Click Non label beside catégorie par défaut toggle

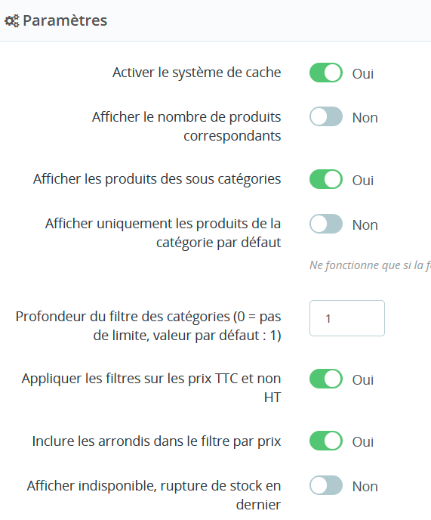click(365, 225)
